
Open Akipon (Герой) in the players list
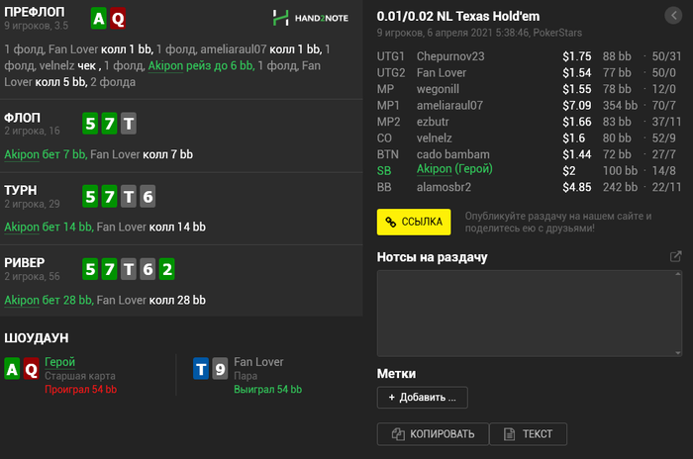tap(454, 169)
